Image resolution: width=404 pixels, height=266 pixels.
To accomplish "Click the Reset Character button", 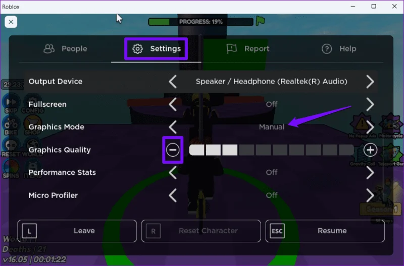I will click(x=201, y=231).
